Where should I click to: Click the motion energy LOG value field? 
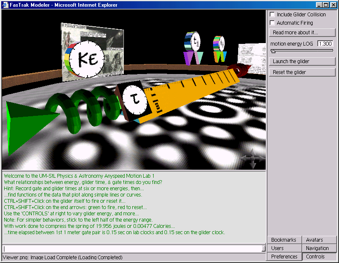[x=325, y=44]
